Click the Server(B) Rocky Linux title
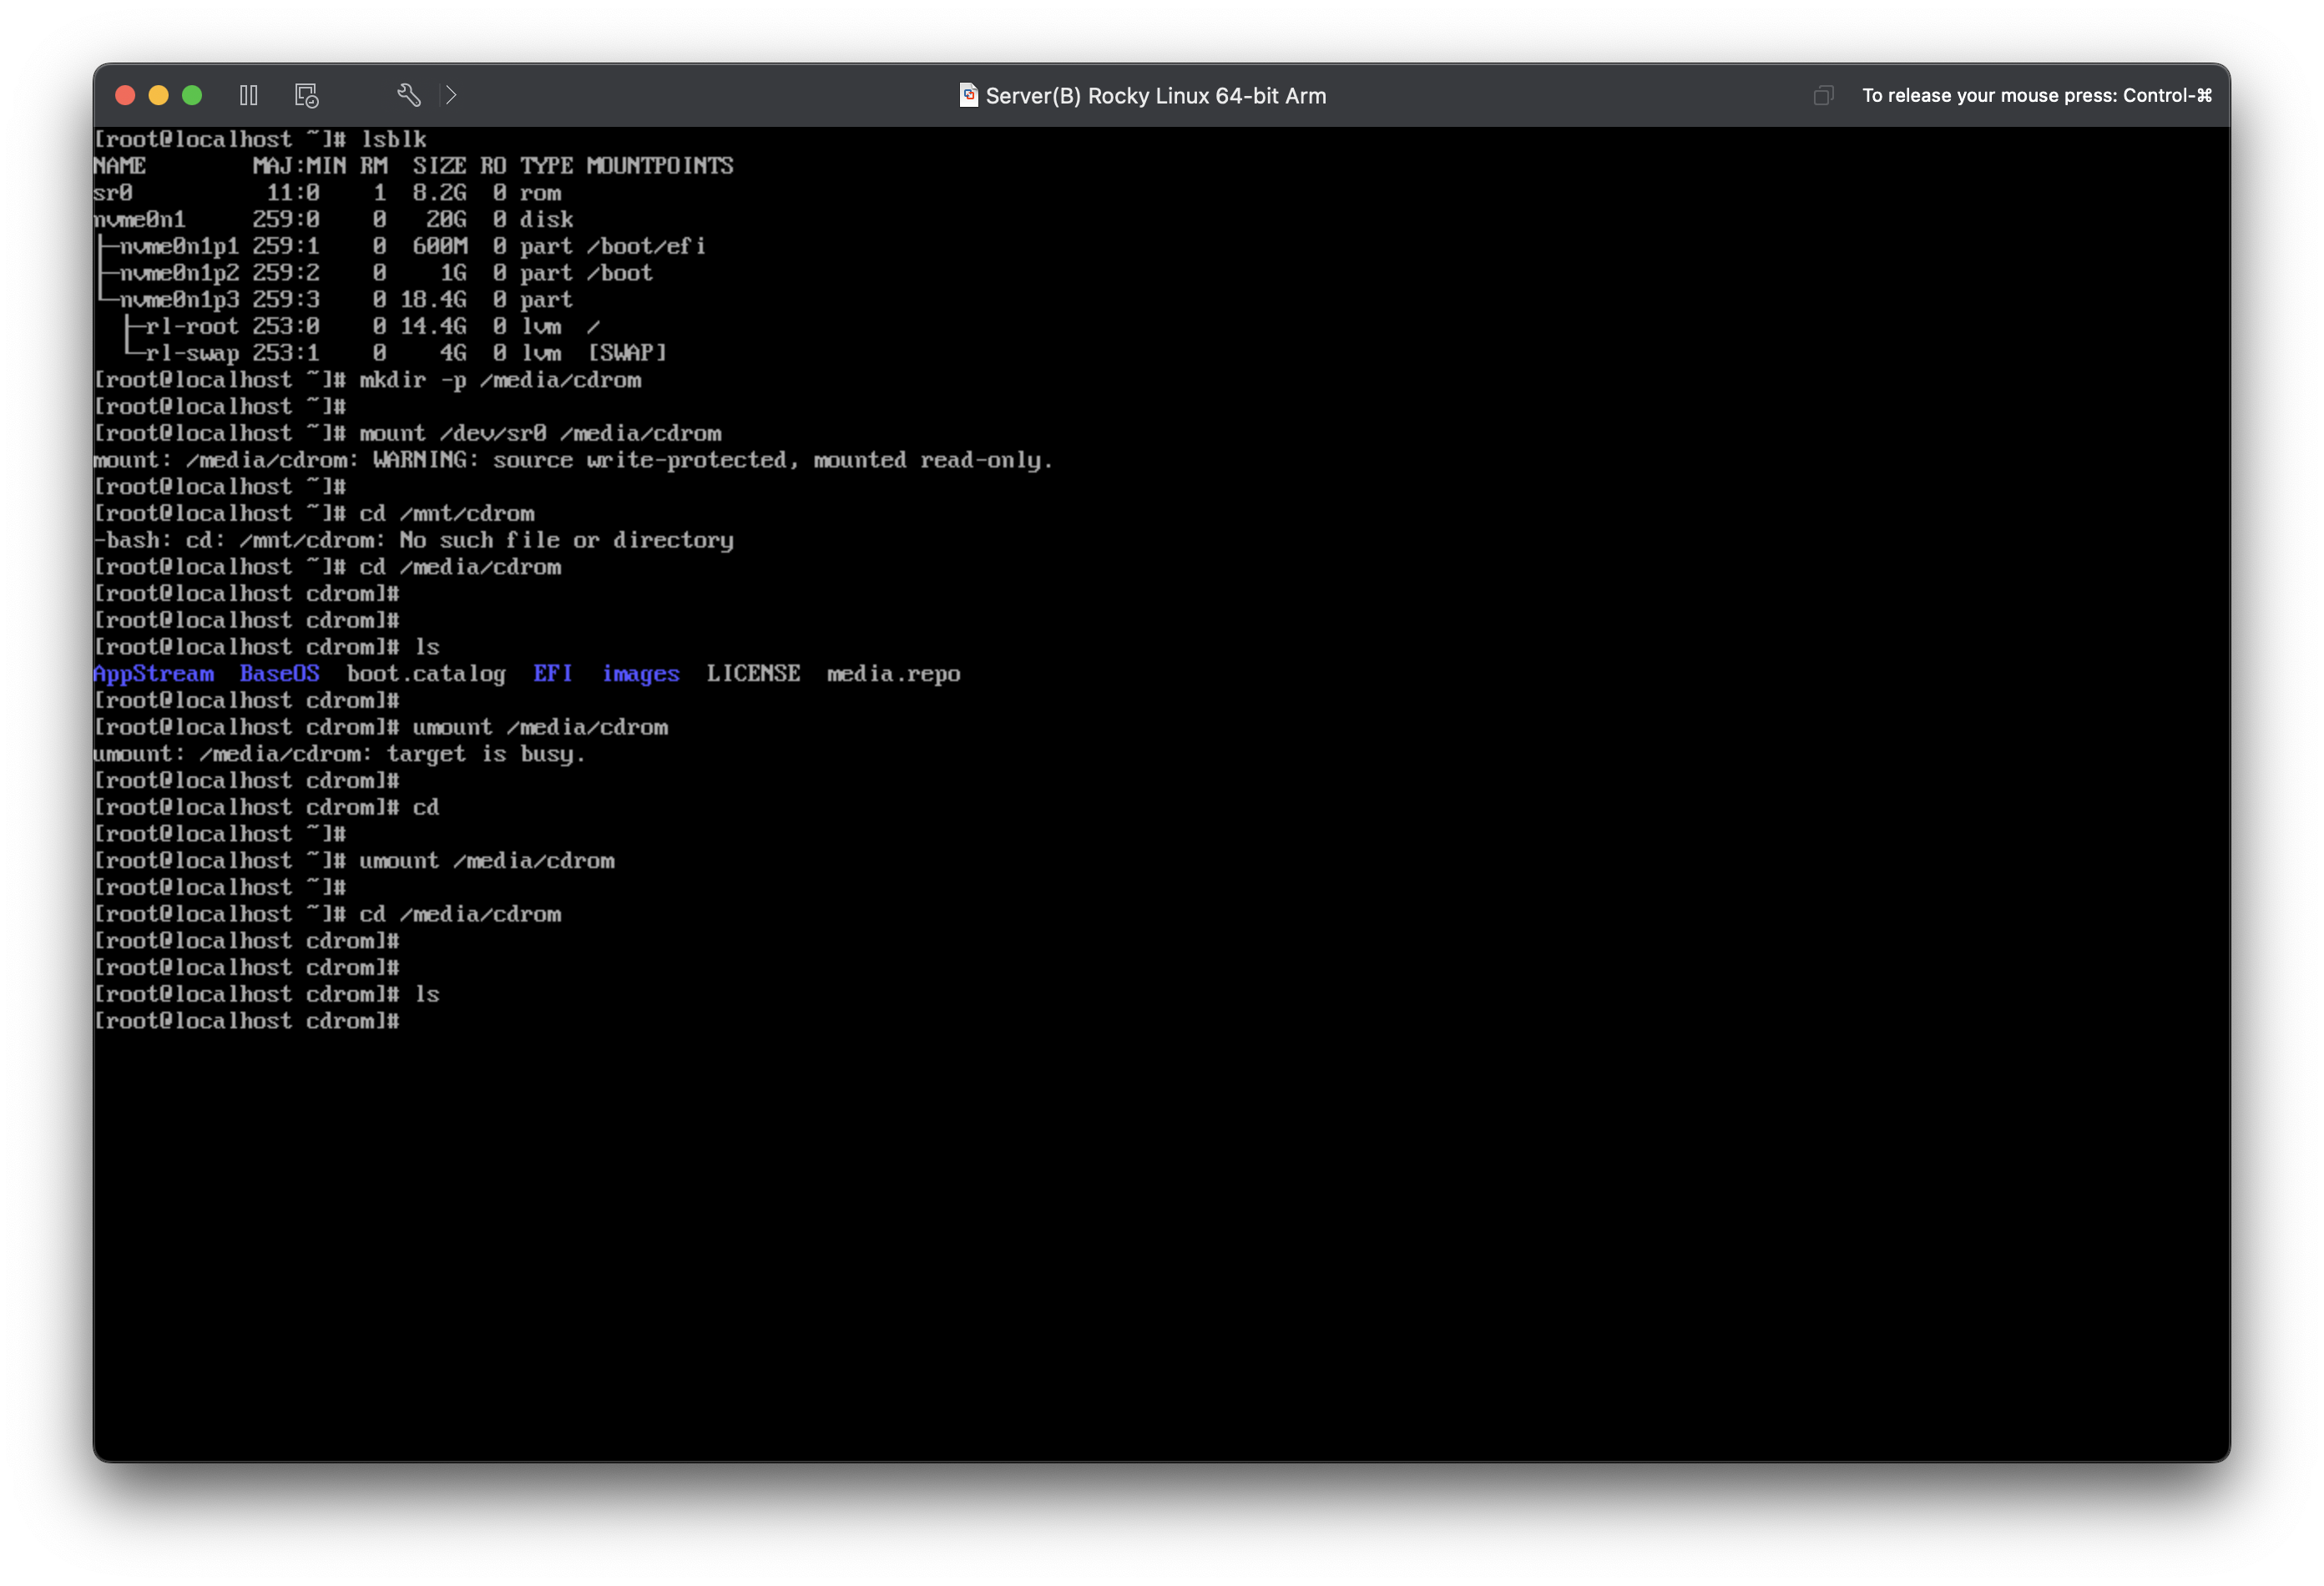Screen dimensions: 2324x1586 click(x=1155, y=96)
